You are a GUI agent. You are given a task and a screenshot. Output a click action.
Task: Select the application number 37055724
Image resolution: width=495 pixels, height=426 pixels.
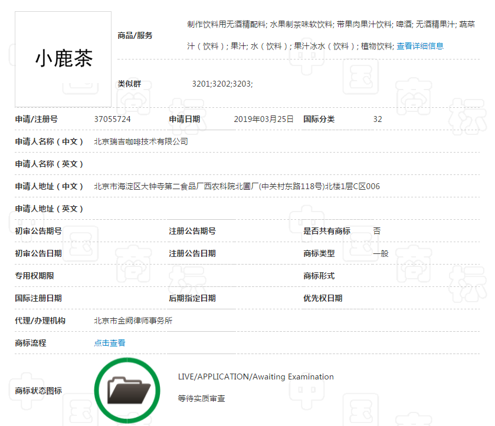click(x=113, y=119)
